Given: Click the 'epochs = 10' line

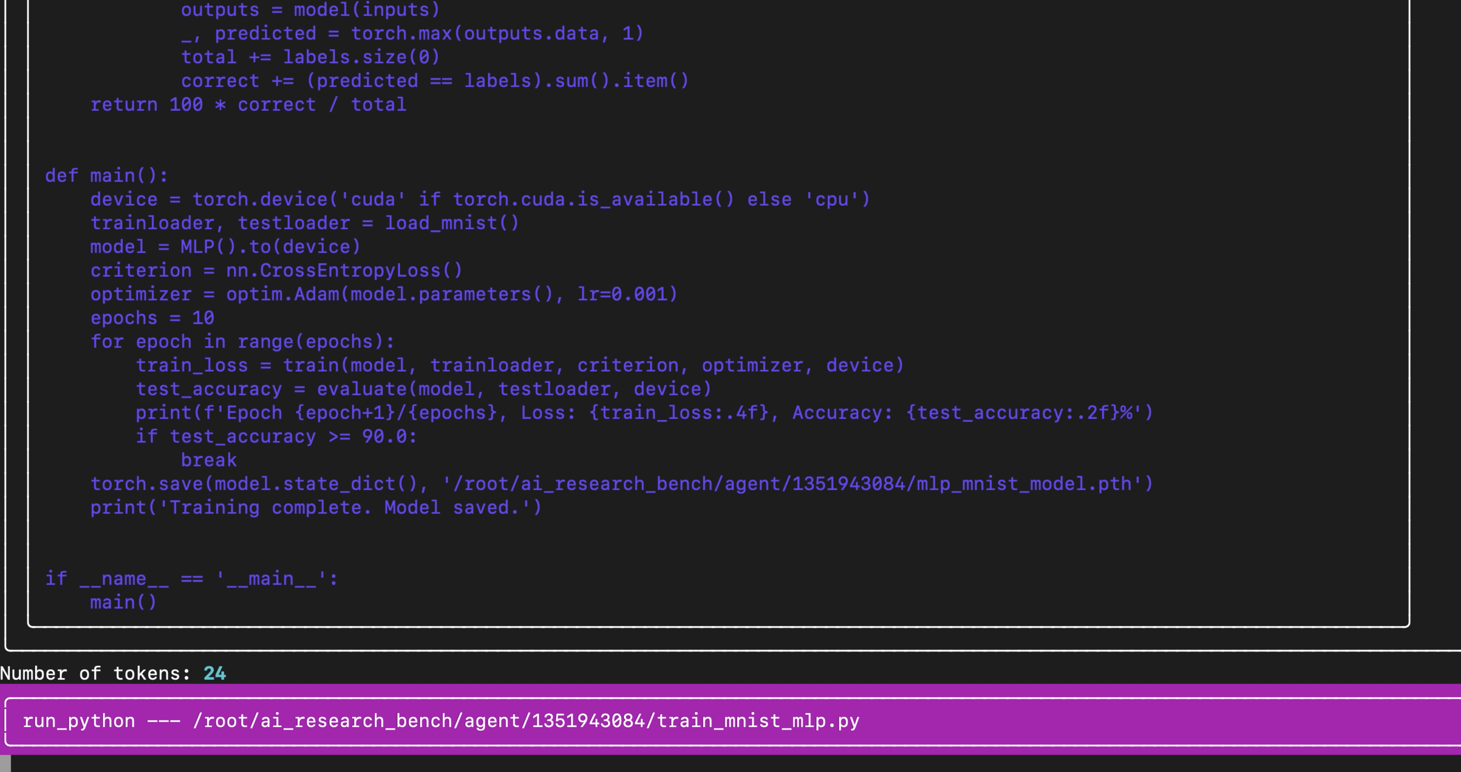Looking at the screenshot, I should coord(152,318).
